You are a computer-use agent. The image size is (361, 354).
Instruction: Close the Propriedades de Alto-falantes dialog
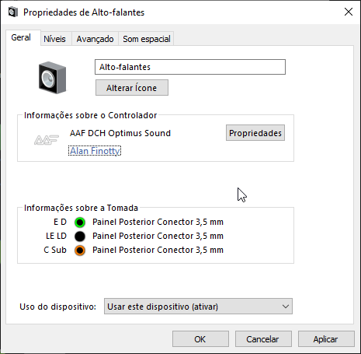click(349, 12)
